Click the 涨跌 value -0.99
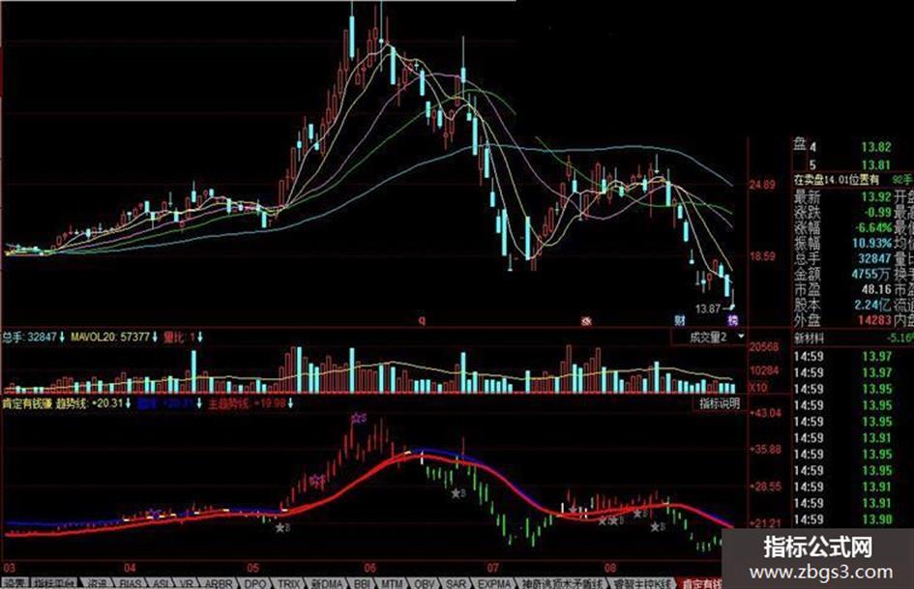Image resolution: width=914 pixels, height=589 pixels. click(x=878, y=212)
